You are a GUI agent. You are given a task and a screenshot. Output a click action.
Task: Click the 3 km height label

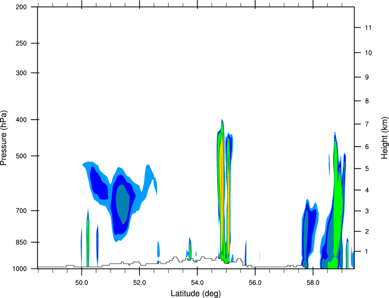coord(367,211)
